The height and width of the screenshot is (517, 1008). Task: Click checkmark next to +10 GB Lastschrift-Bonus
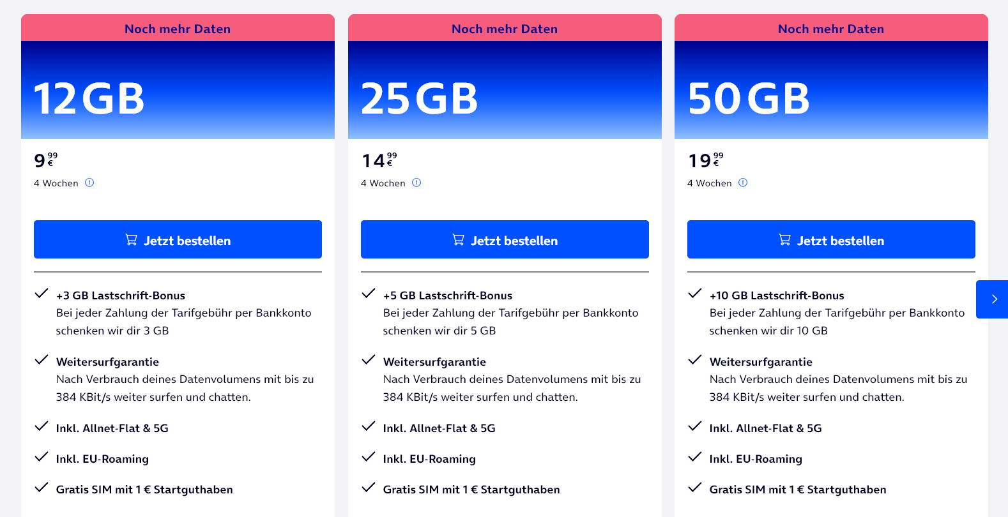click(695, 294)
